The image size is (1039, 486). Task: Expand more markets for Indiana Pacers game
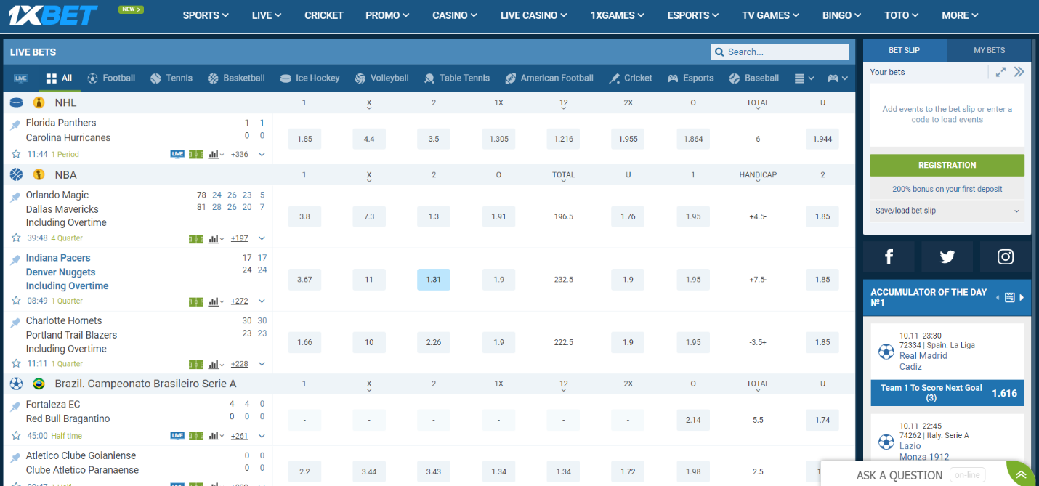(x=262, y=301)
